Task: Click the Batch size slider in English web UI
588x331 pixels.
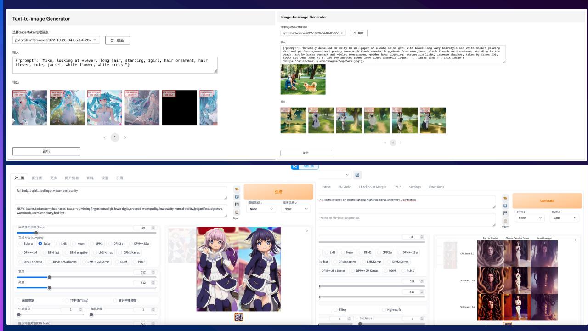Action: [392, 324]
